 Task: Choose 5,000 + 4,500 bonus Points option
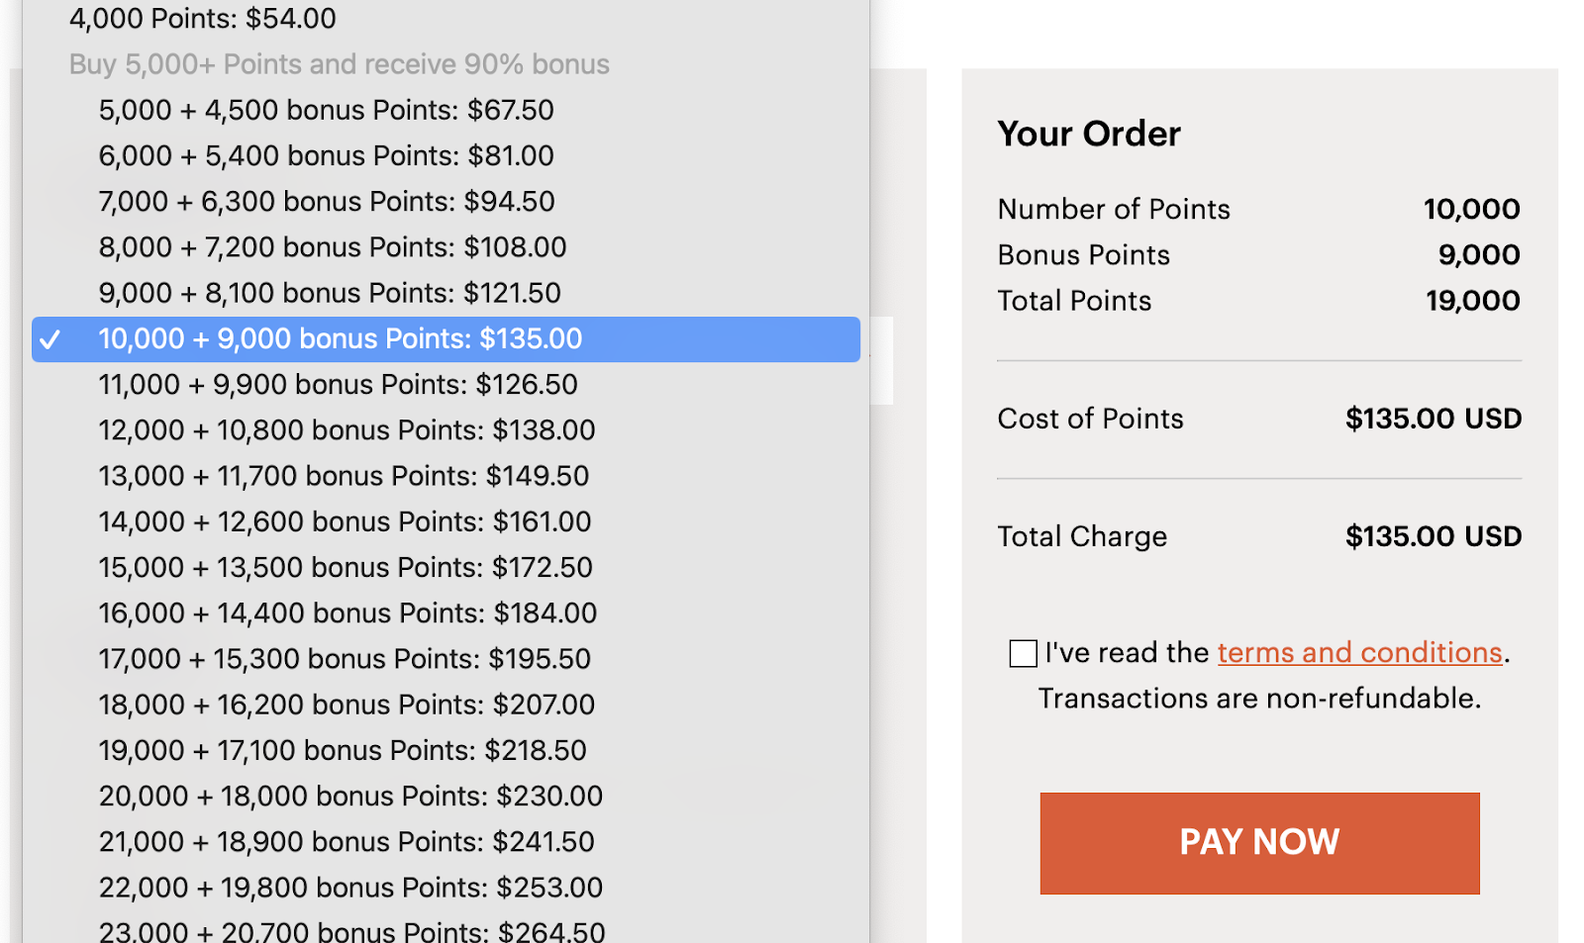tap(326, 110)
